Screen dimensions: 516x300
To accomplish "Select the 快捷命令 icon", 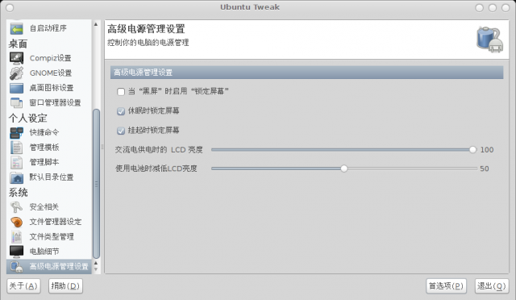I will [16, 133].
